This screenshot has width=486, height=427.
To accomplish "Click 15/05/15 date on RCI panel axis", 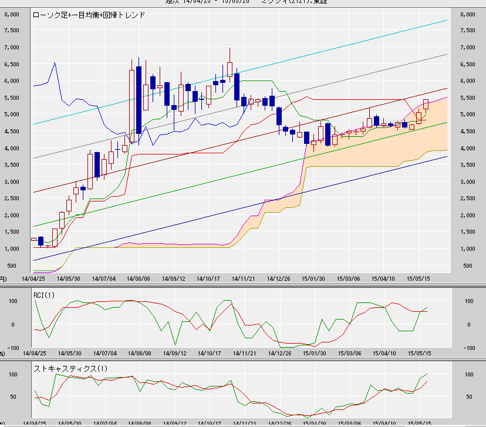I will 420,353.
